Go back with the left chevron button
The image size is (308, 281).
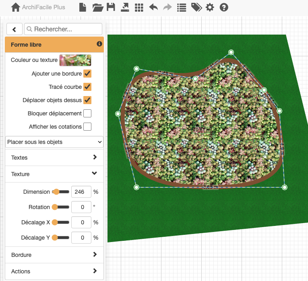14,29
